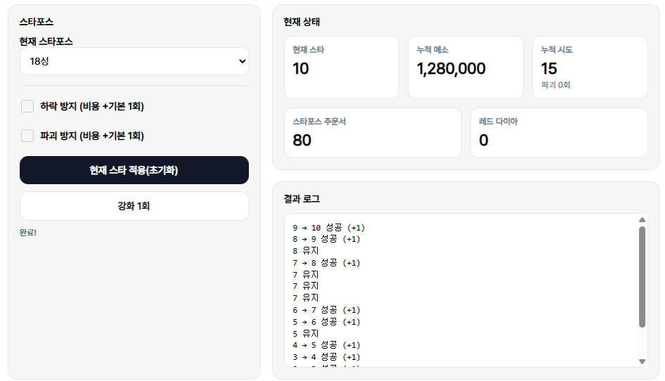Click the result log scrollbar thumb
The height and width of the screenshot is (381, 665).
[x=642, y=276]
